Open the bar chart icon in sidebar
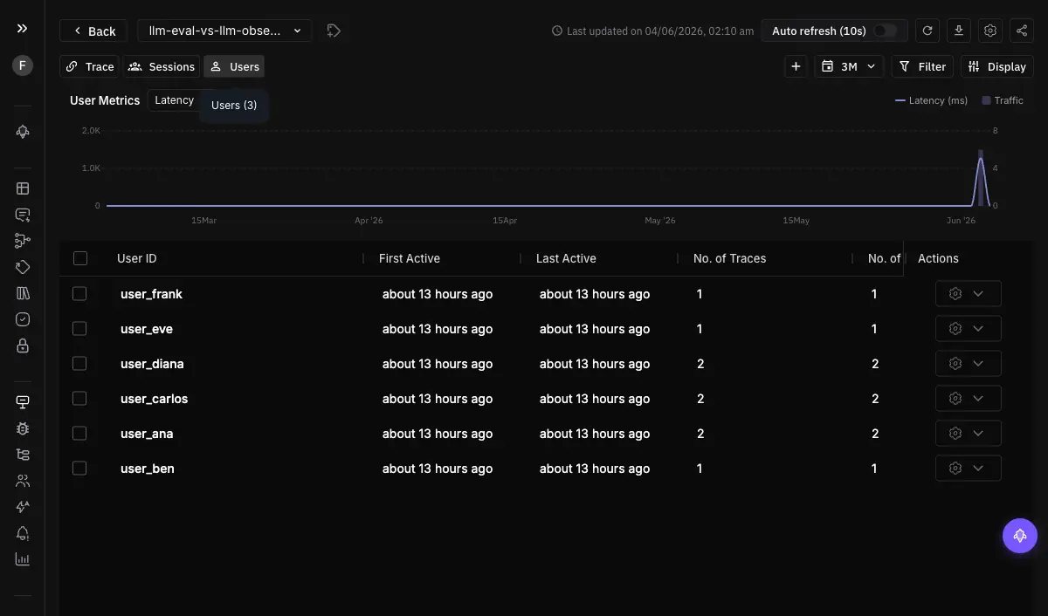This screenshot has height=616, width=1048. tap(23, 559)
